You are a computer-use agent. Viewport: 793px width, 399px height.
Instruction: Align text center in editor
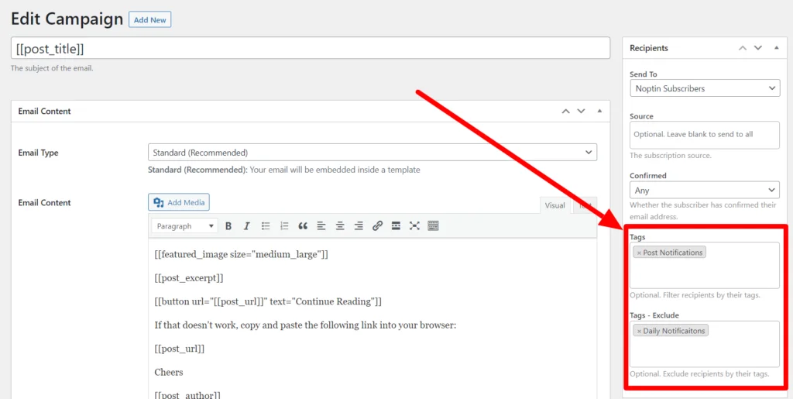click(x=340, y=226)
